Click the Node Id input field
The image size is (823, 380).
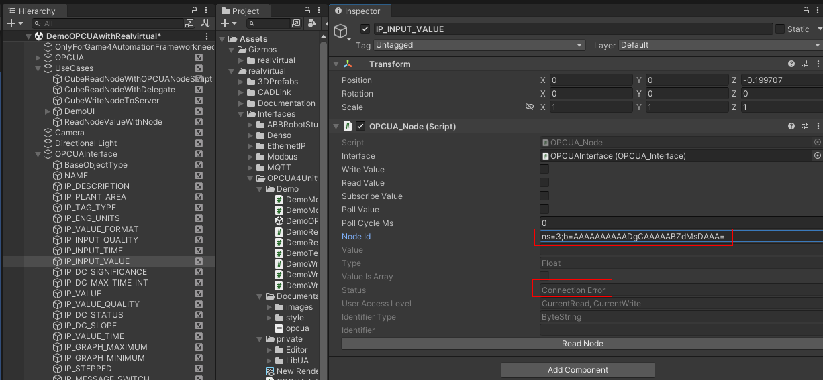pos(681,237)
